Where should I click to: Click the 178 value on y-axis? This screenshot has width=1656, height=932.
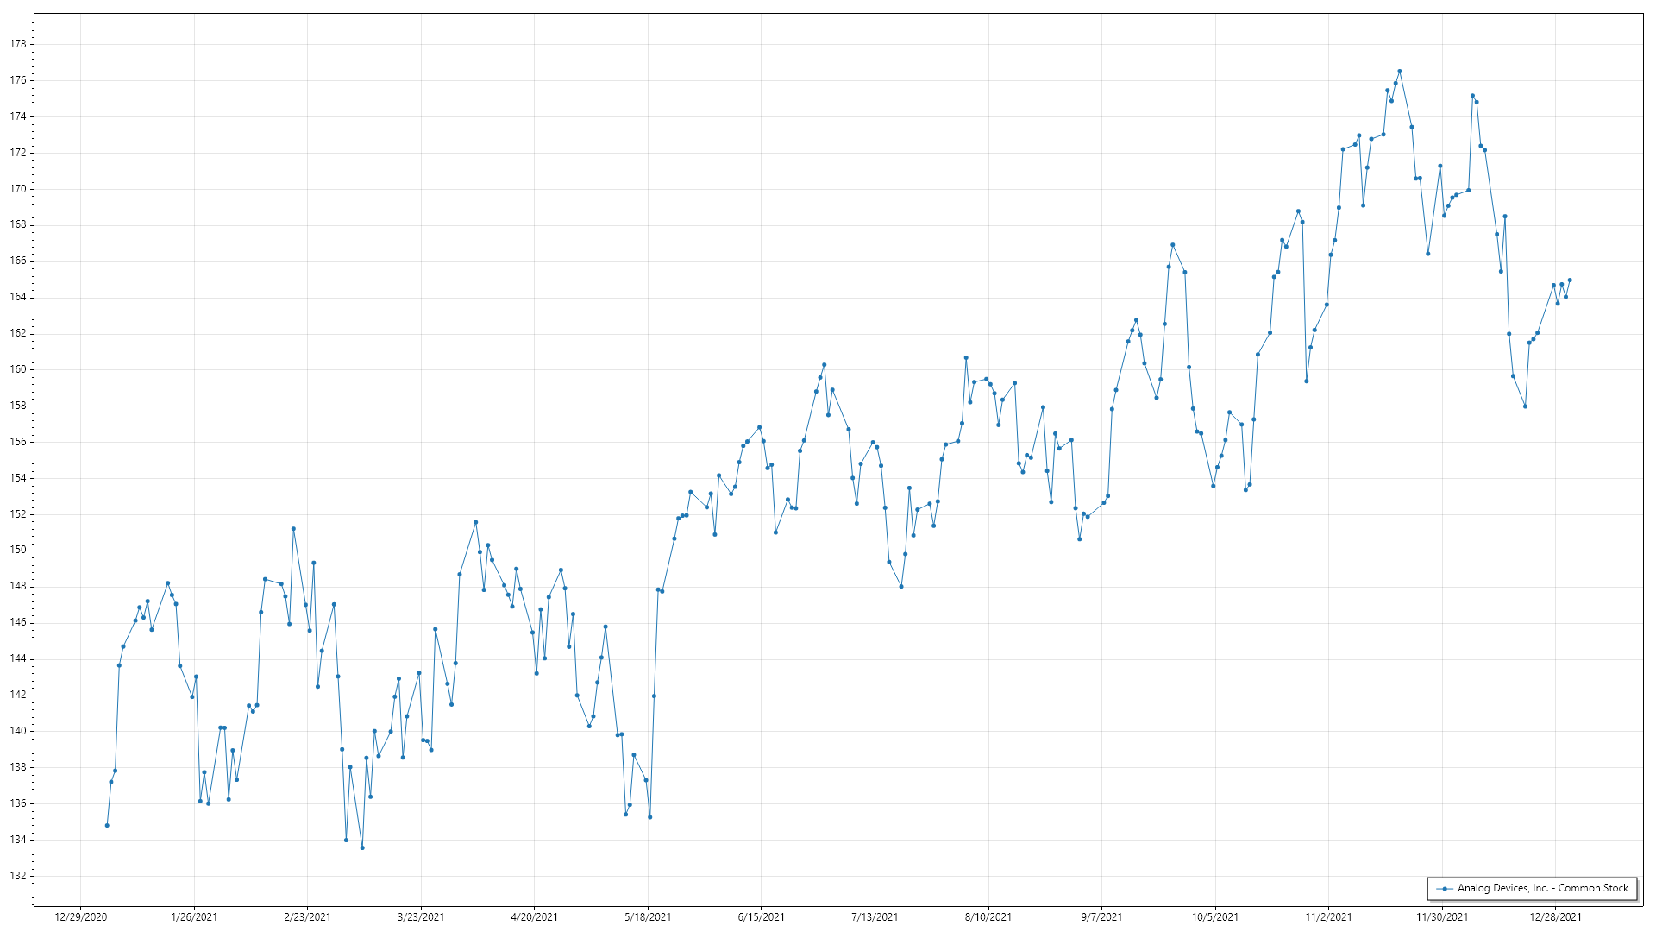[18, 44]
